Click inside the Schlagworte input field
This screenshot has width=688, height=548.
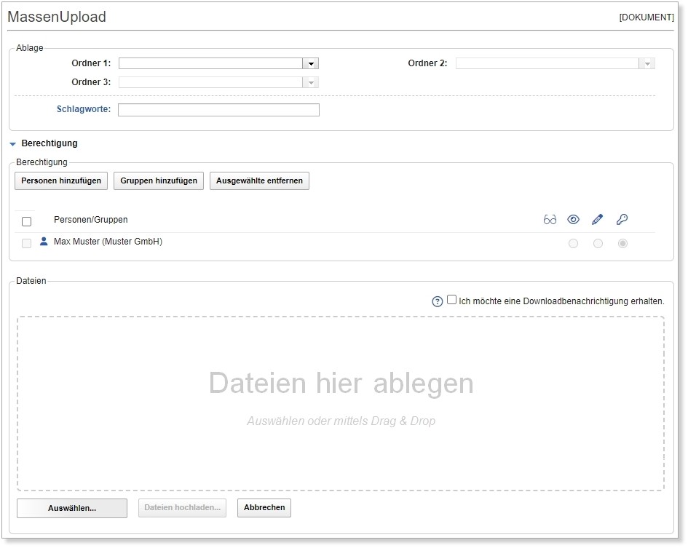click(x=218, y=109)
